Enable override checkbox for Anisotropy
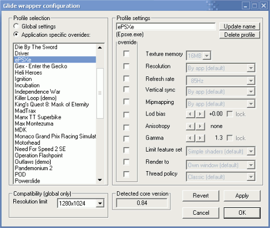270x228 pixels. click(x=126, y=127)
